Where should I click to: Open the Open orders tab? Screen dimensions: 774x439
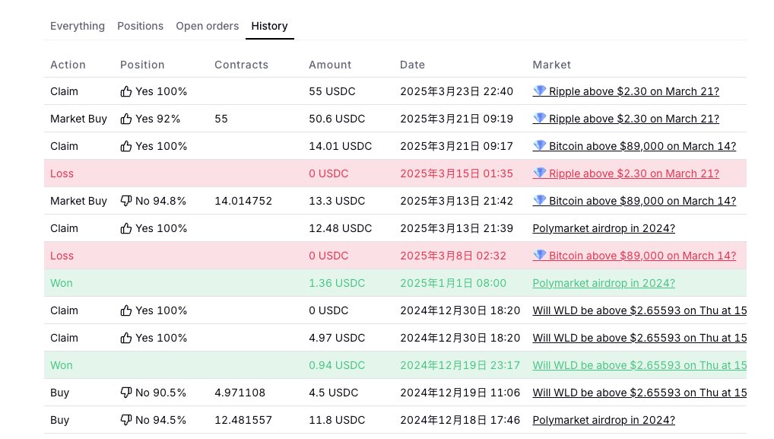(208, 26)
